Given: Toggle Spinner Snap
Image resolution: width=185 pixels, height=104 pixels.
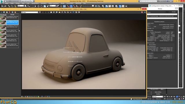Looking at the screenshot, I should click(77, 6).
